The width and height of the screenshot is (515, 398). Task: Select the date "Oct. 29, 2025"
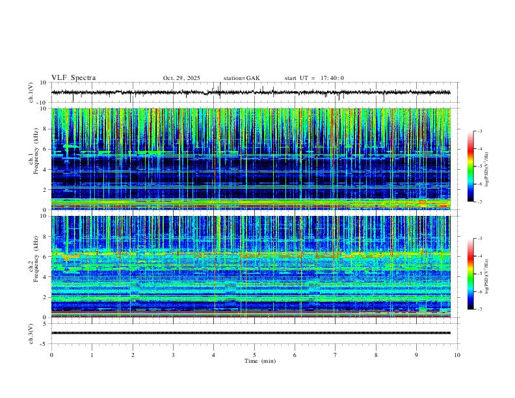(x=181, y=78)
